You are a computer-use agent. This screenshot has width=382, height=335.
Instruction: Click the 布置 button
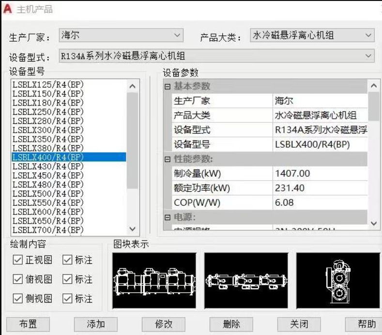[x=28, y=324]
